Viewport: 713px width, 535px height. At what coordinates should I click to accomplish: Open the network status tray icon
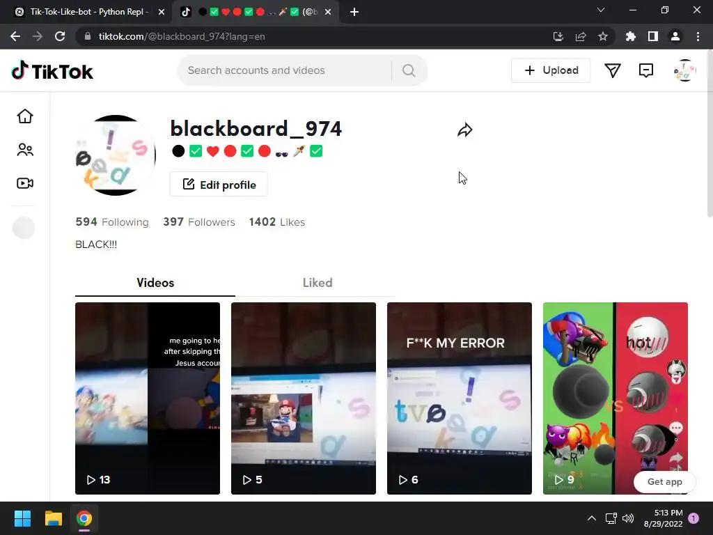611,518
